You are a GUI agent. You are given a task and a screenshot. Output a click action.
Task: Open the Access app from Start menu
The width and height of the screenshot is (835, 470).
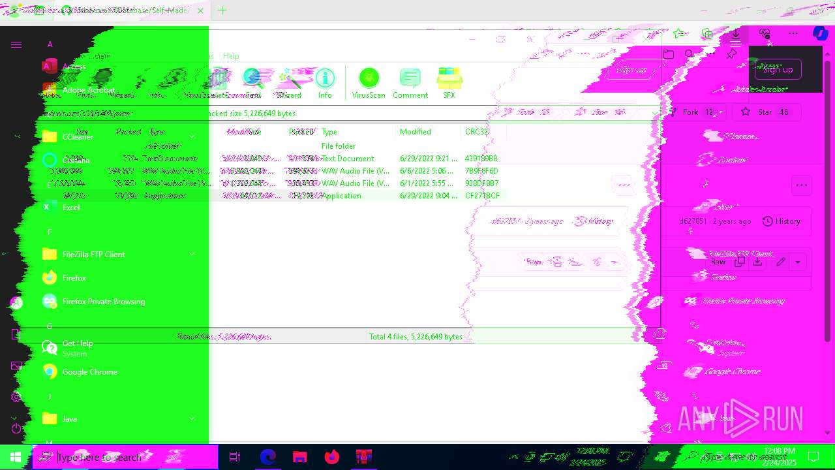click(x=74, y=67)
